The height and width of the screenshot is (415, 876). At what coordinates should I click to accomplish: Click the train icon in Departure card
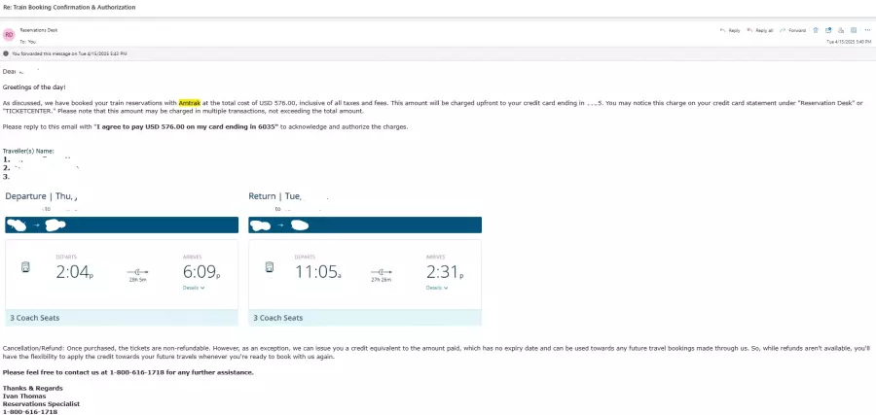(25, 268)
